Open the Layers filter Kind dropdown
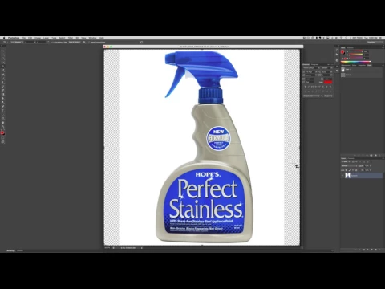The width and height of the screenshot is (385, 289). (x=346, y=161)
